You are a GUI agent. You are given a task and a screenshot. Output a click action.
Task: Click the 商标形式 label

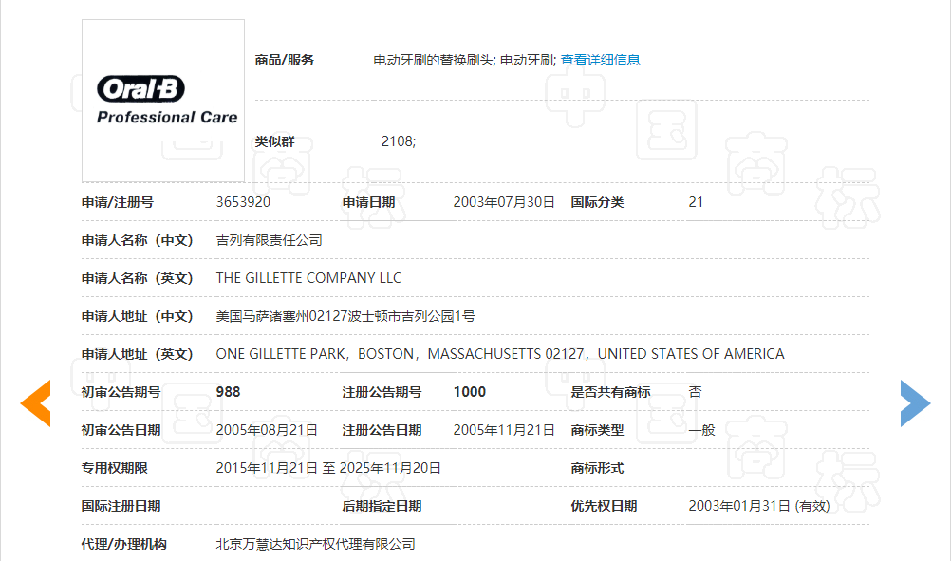(597, 468)
